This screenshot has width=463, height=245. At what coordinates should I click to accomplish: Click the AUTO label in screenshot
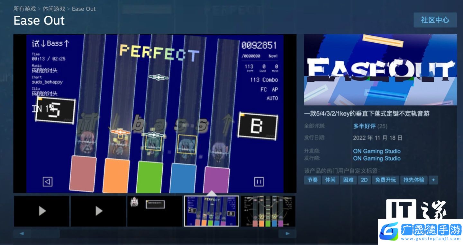(272, 98)
